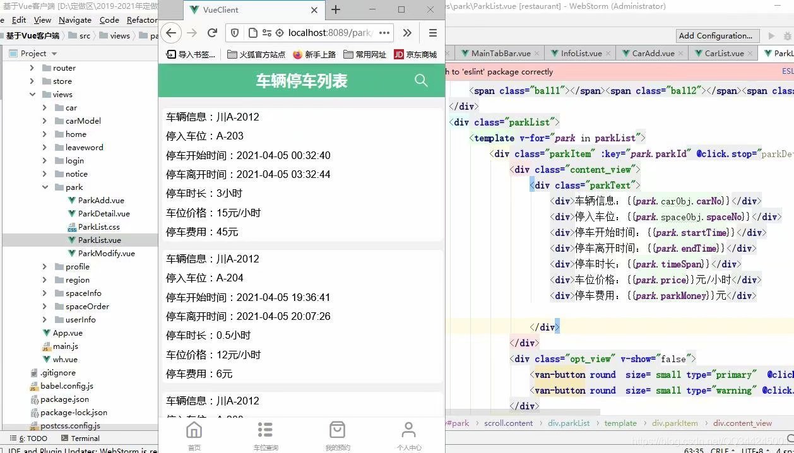
Task: Expand the router folder
Action: pyautogui.click(x=32, y=68)
